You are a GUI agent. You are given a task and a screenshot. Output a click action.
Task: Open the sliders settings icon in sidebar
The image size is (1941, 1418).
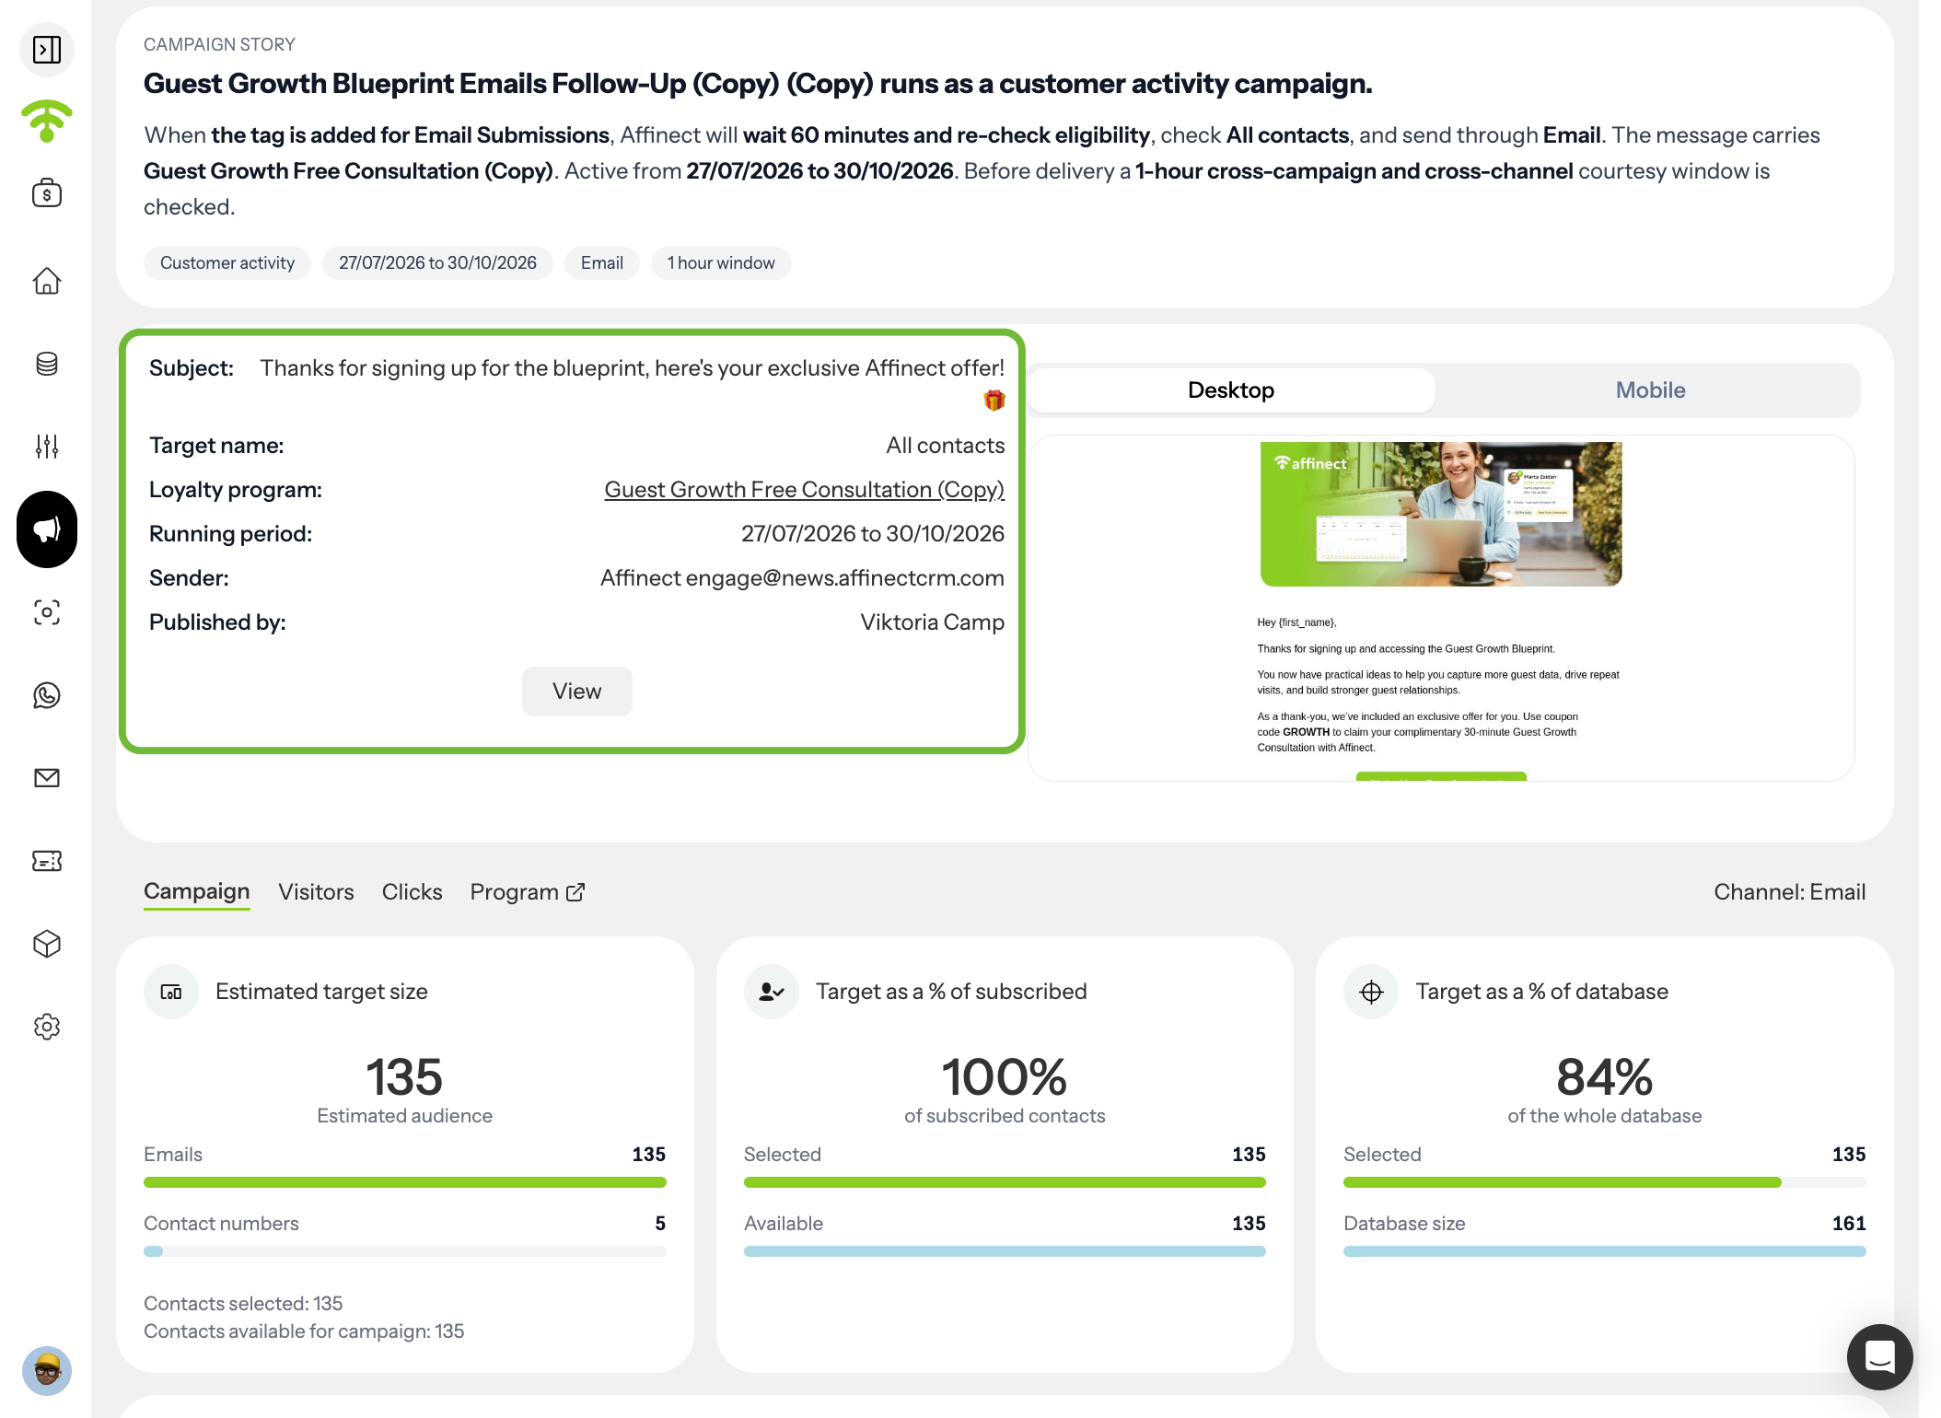(47, 447)
